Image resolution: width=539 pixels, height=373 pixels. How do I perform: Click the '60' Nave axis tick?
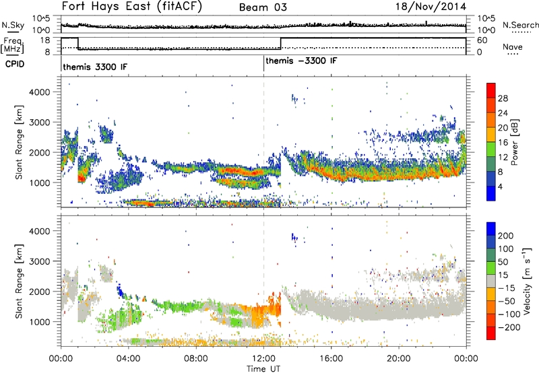click(x=482, y=40)
